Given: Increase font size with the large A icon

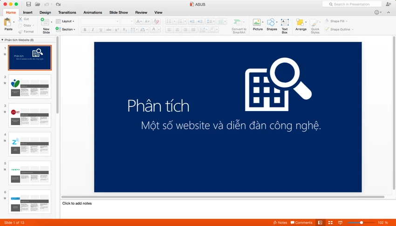Looking at the screenshot, I should tap(139, 21).
